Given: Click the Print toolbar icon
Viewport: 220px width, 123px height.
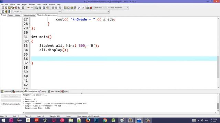Looking at the screenshot, I should pyautogui.click(x=23, y=8).
